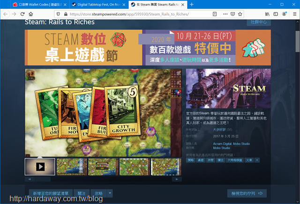
Task: Click the release date 2017 年 3 月 25 日
Action: (x=226, y=136)
